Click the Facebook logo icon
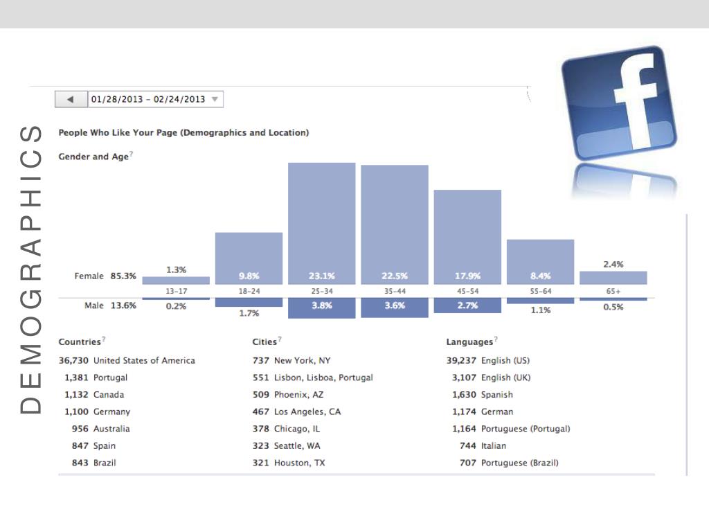Screen dimensions: 709x532 point(620,103)
